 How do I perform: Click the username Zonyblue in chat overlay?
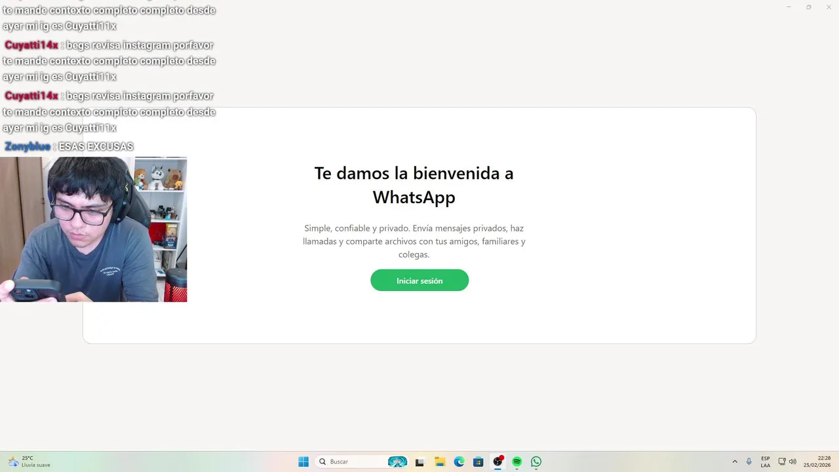coord(28,147)
